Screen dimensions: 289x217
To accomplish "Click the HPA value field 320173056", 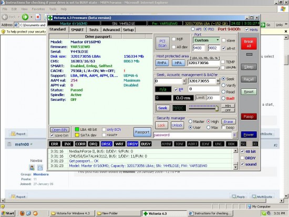I will [x=203, y=63].
